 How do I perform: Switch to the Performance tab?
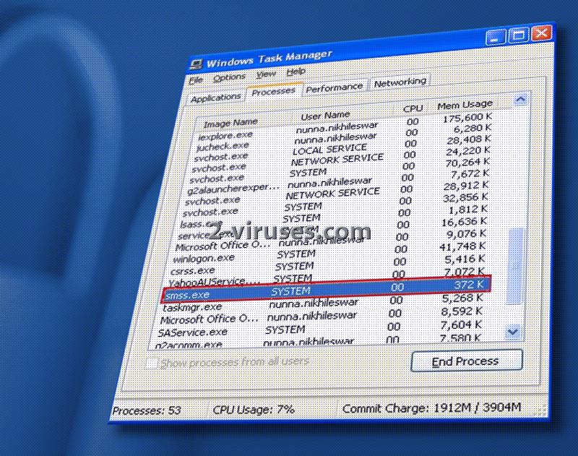pyautogui.click(x=335, y=87)
